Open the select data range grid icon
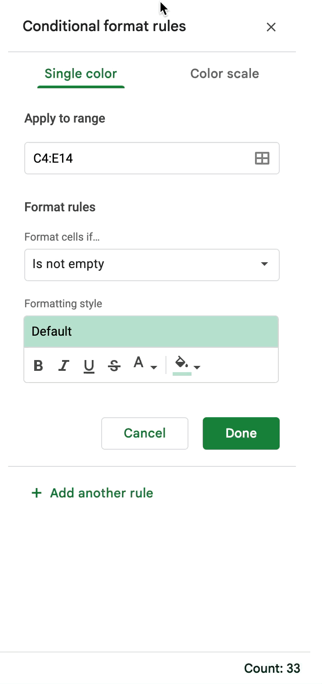The height and width of the screenshot is (684, 322). pos(262,158)
